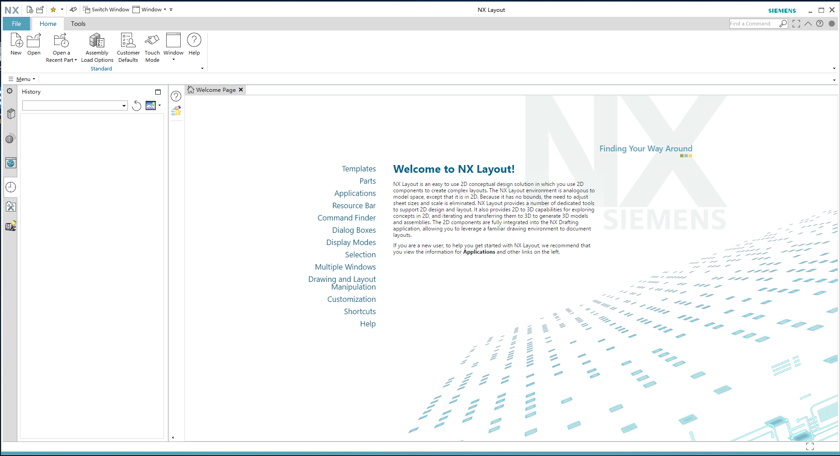This screenshot has height=456, width=840.
Task: Open the Customization link
Action: (x=351, y=299)
